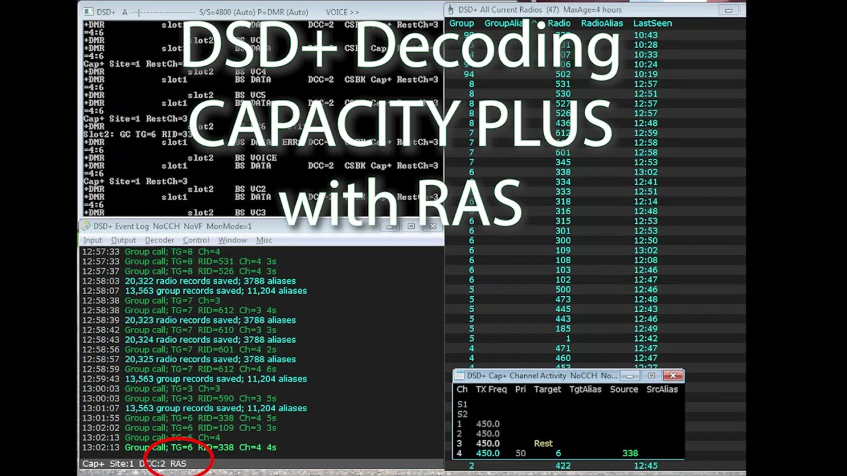Select 12:58:07 group records saved entry

tap(195, 291)
